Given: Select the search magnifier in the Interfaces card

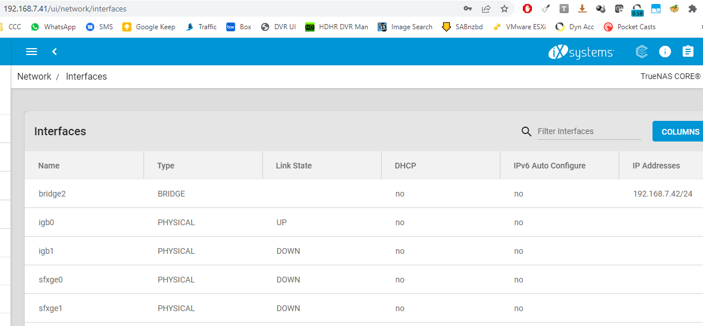Looking at the screenshot, I should point(526,132).
